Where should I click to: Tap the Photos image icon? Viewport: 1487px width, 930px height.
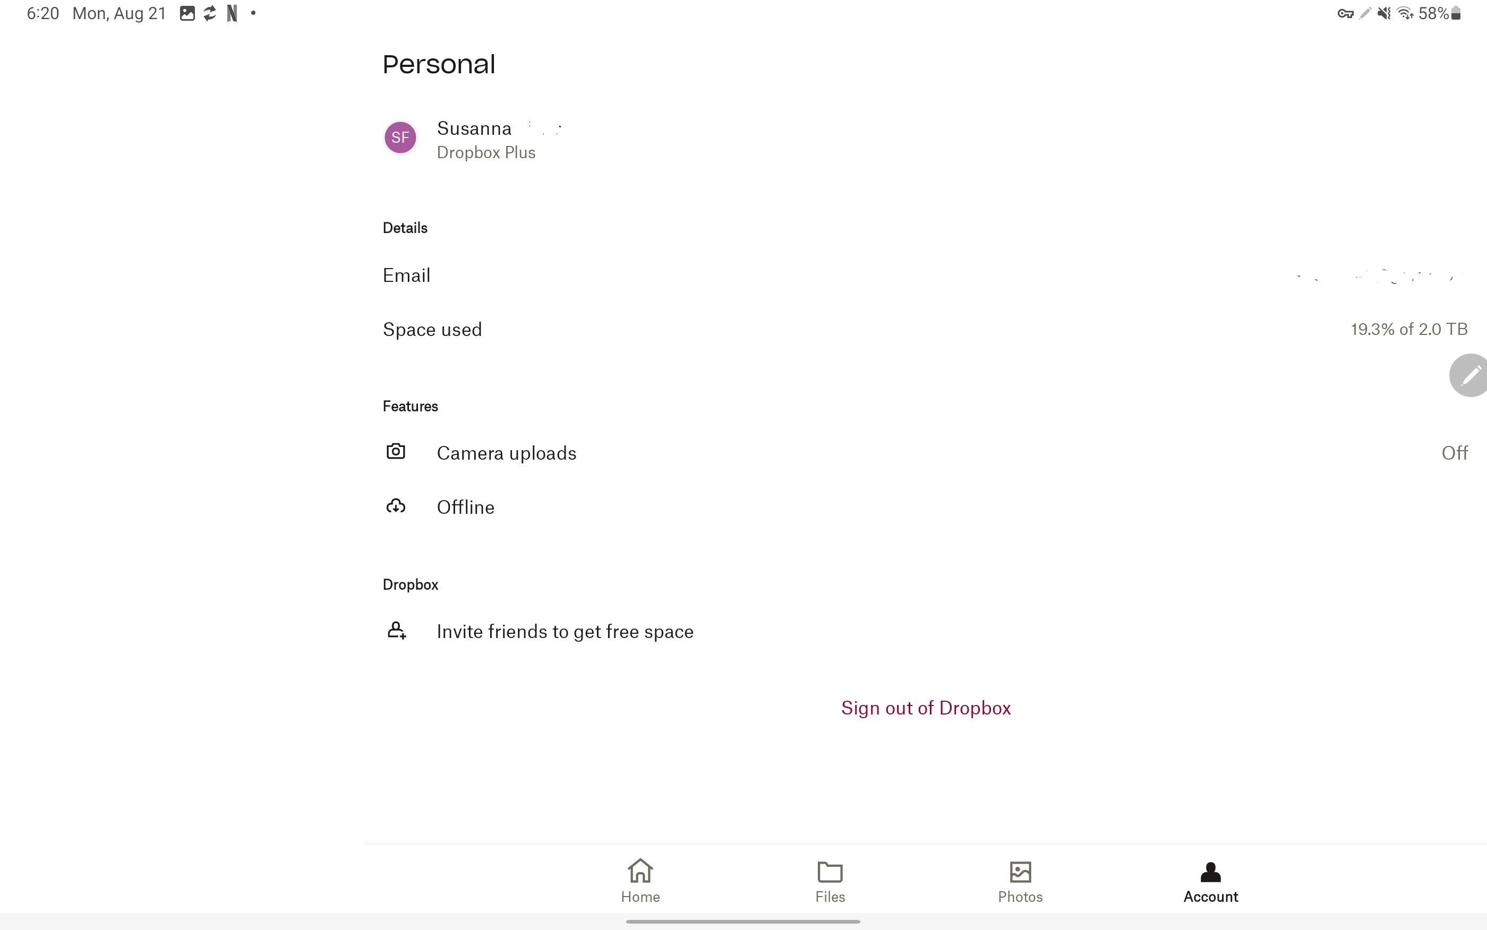click(x=1020, y=872)
